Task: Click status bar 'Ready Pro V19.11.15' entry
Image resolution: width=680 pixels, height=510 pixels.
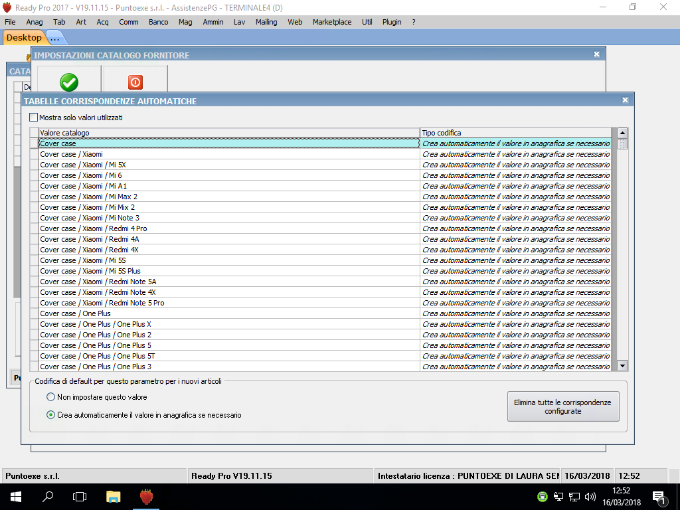Action: [x=280, y=475]
